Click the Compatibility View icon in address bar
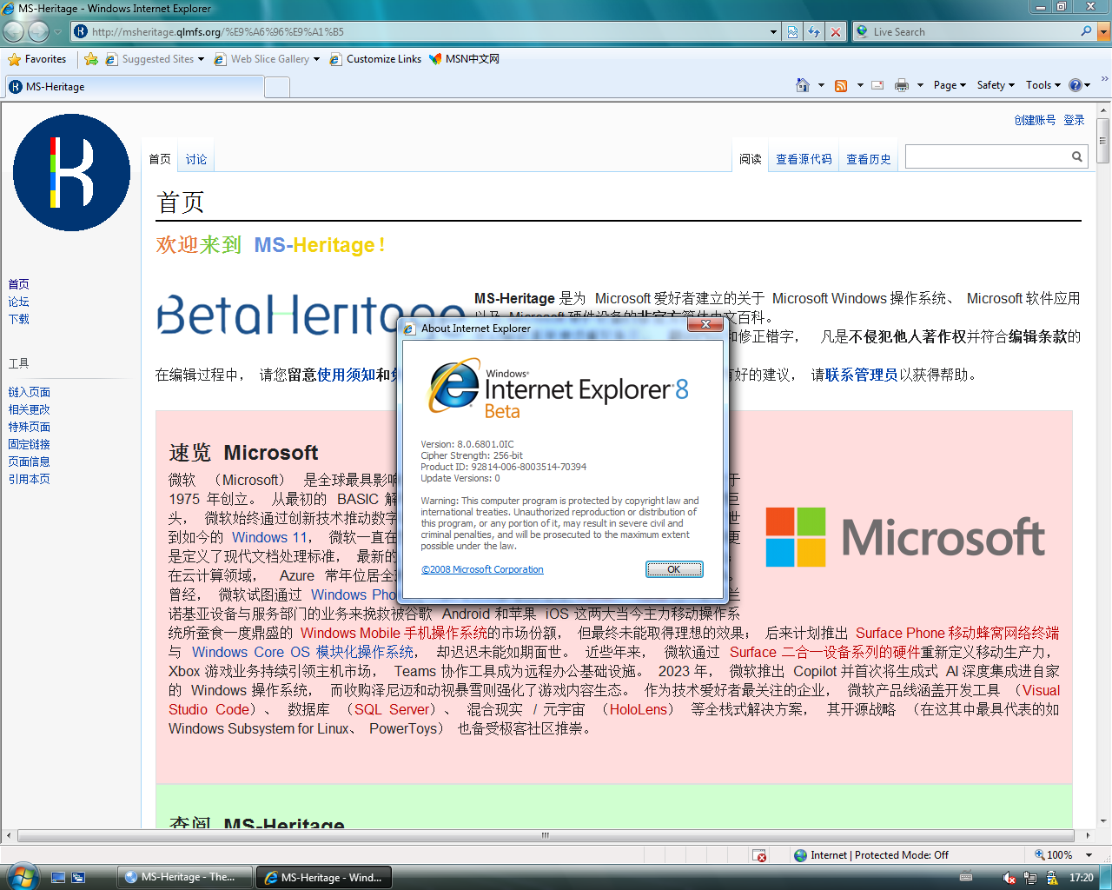The height and width of the screenshot is (890, 1112). (x=793, y=32)
